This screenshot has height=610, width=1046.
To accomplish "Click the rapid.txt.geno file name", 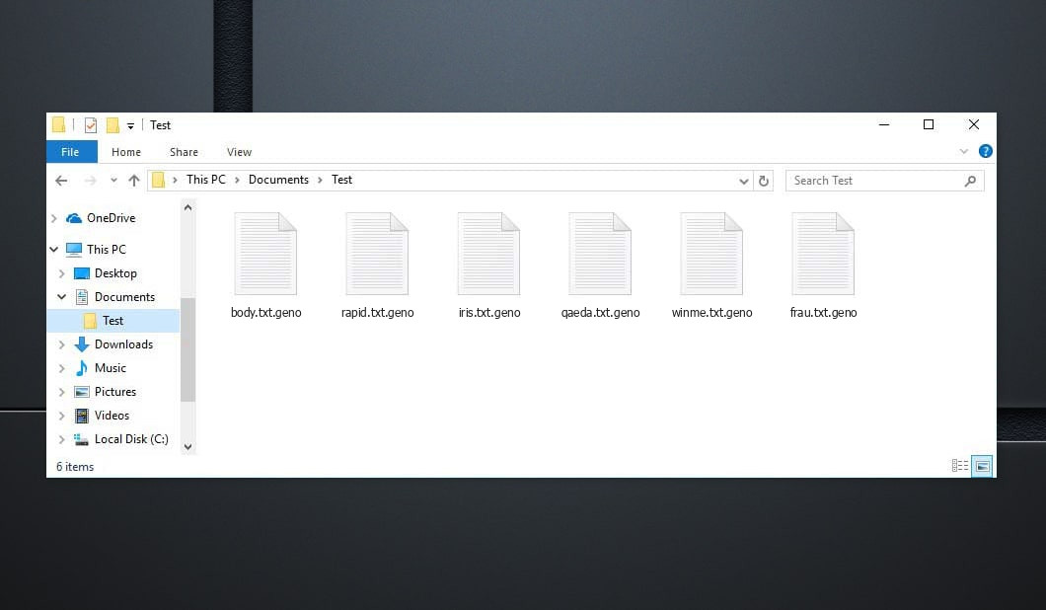I will click(x=377, y=312).
